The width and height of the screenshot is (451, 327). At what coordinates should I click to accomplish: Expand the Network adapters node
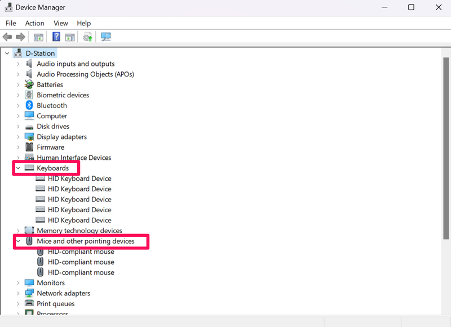18,293
